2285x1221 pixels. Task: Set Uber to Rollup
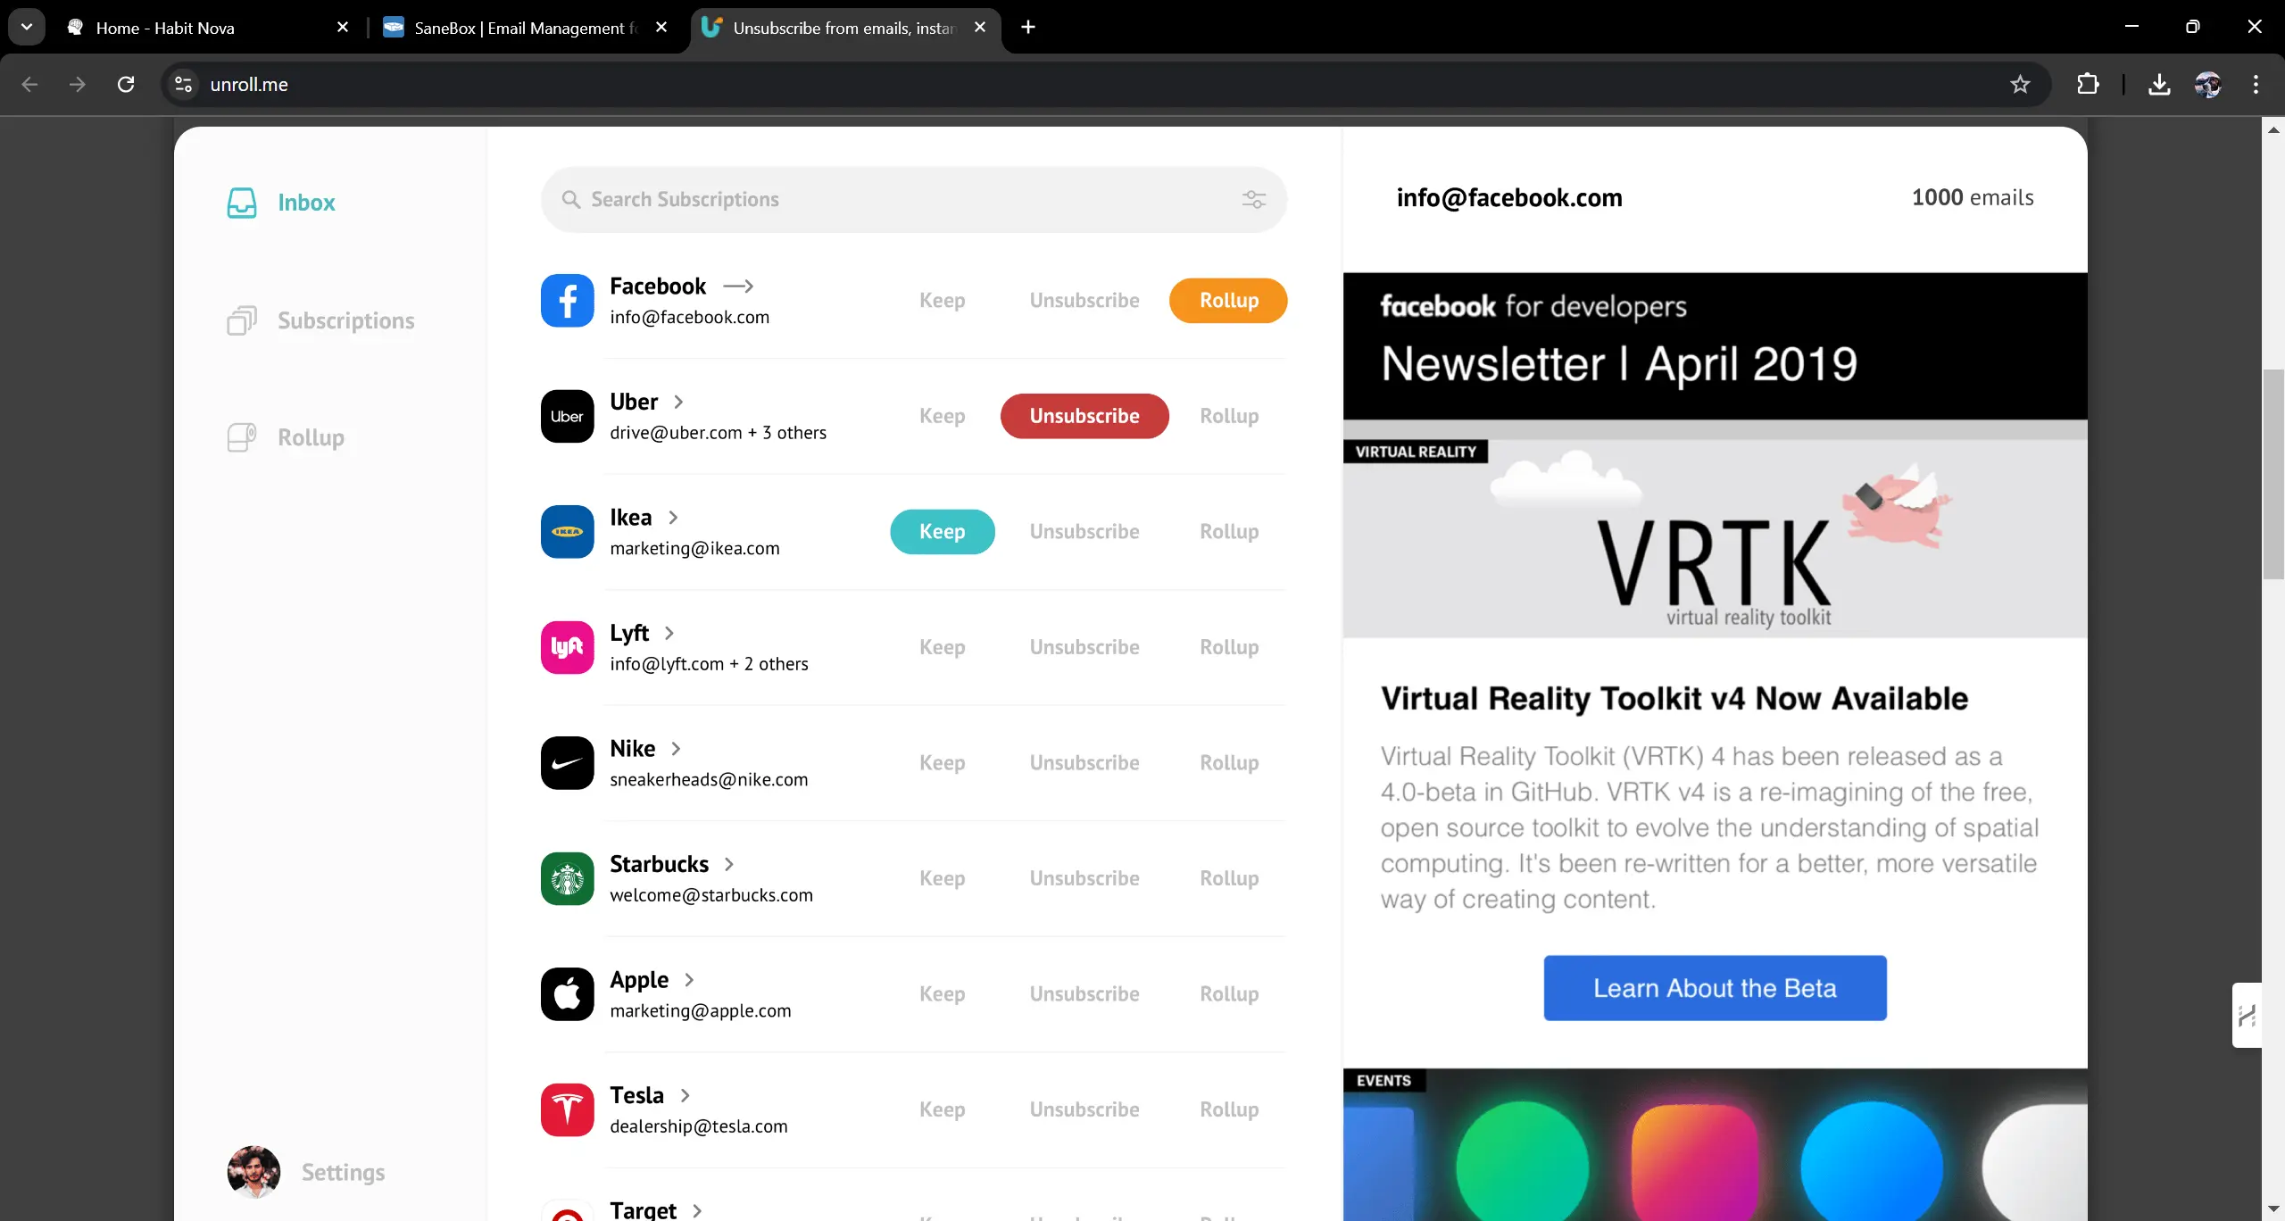click(x=1229, y=416)
